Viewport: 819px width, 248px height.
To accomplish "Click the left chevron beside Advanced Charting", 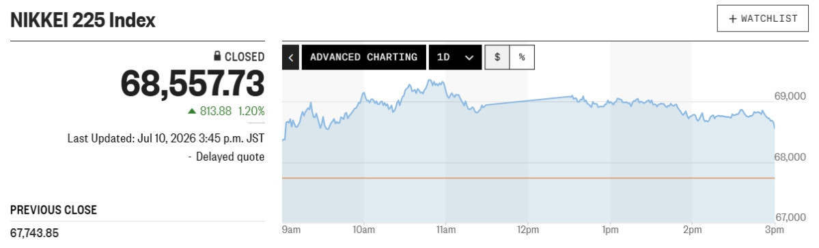I will [x=290, y=57].
